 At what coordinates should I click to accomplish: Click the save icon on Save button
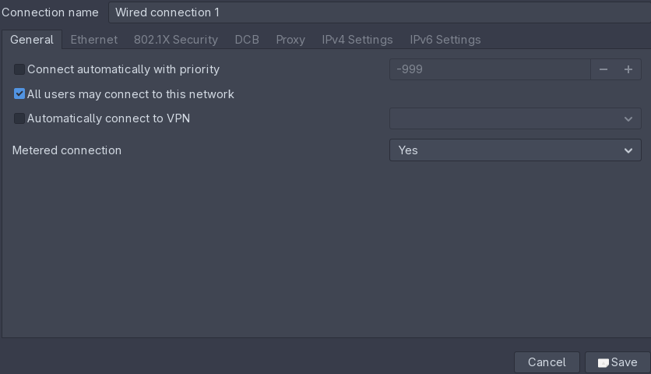pos(603,363)
